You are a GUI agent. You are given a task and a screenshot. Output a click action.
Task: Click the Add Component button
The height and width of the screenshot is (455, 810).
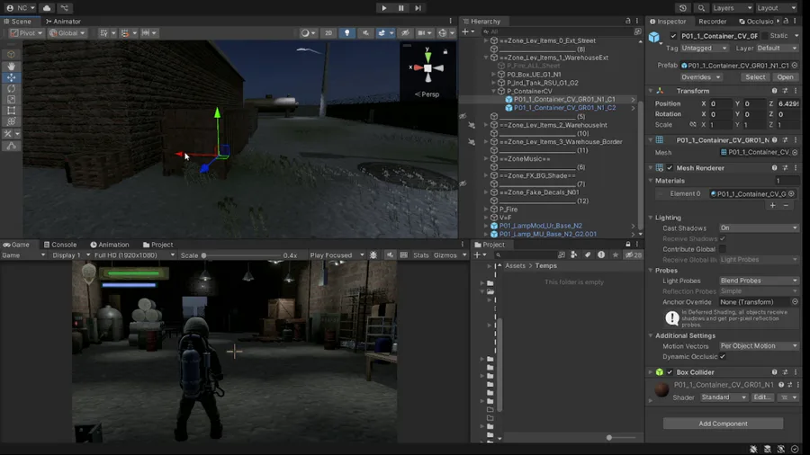point(723,424)
